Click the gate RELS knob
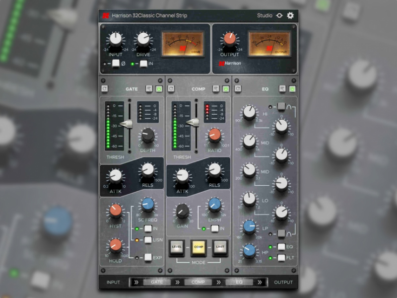The image size is (397, 298). pos(147,169)
